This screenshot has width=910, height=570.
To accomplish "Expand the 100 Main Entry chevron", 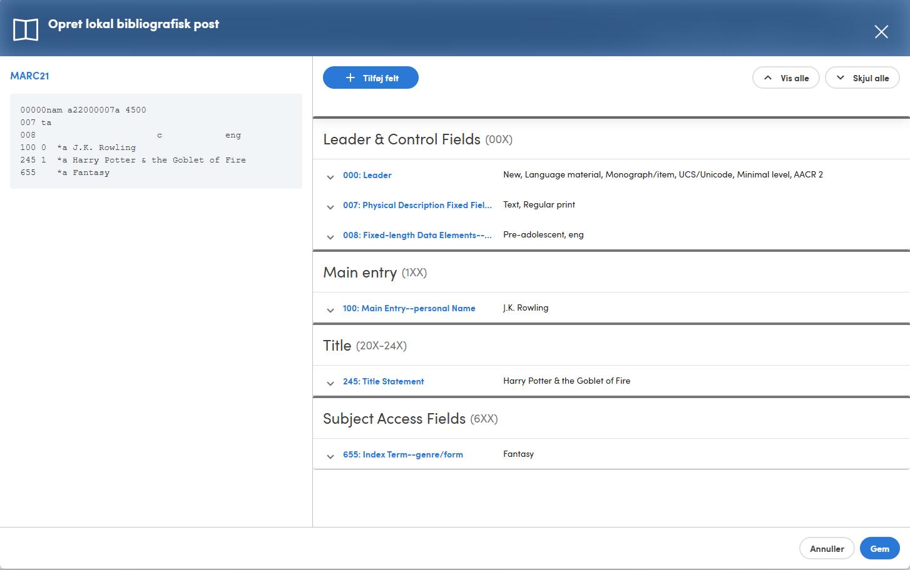I will [330, 310].
